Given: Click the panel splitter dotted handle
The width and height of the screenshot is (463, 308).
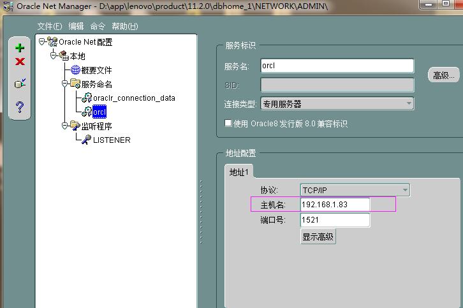Looking at the screenshot, I should [202, 212].
